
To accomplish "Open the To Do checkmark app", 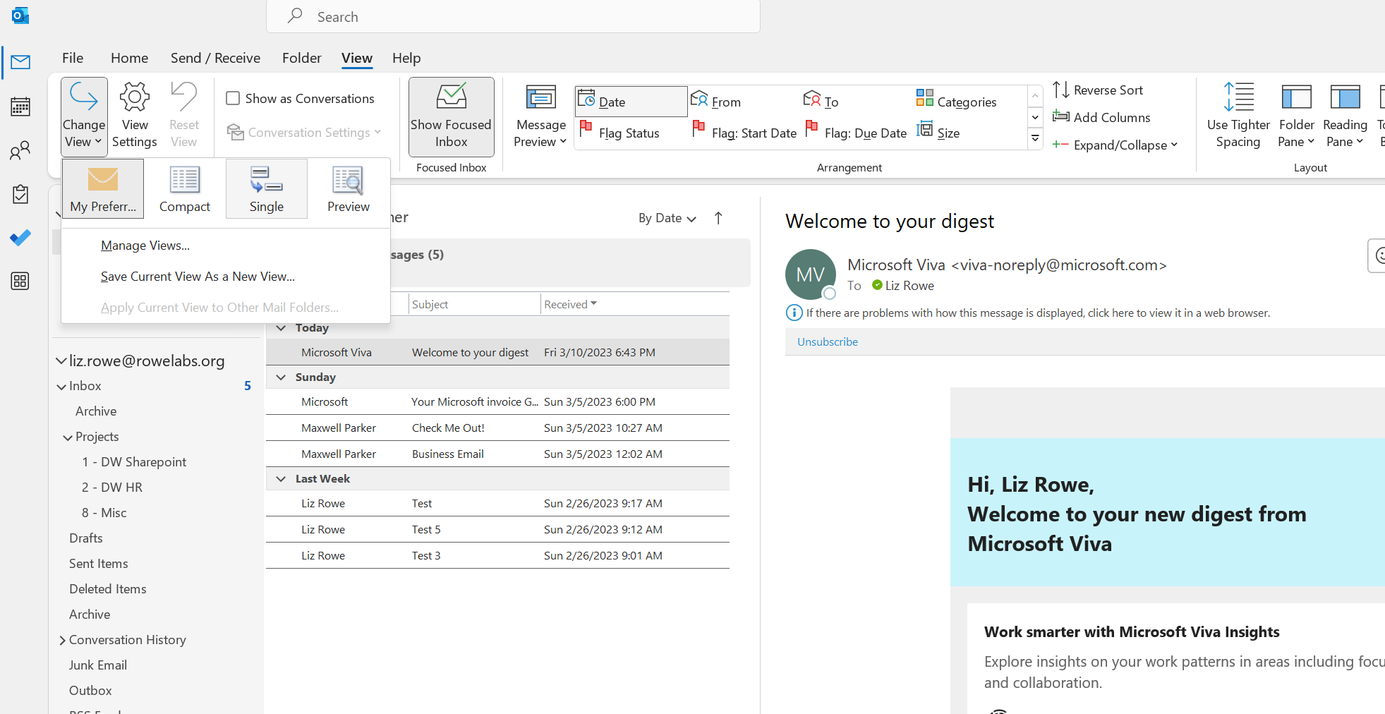I will coord(20,238).
